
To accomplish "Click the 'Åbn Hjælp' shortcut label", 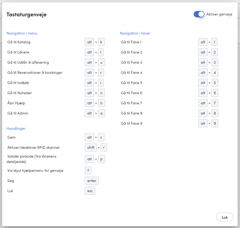I will (16, 103).
